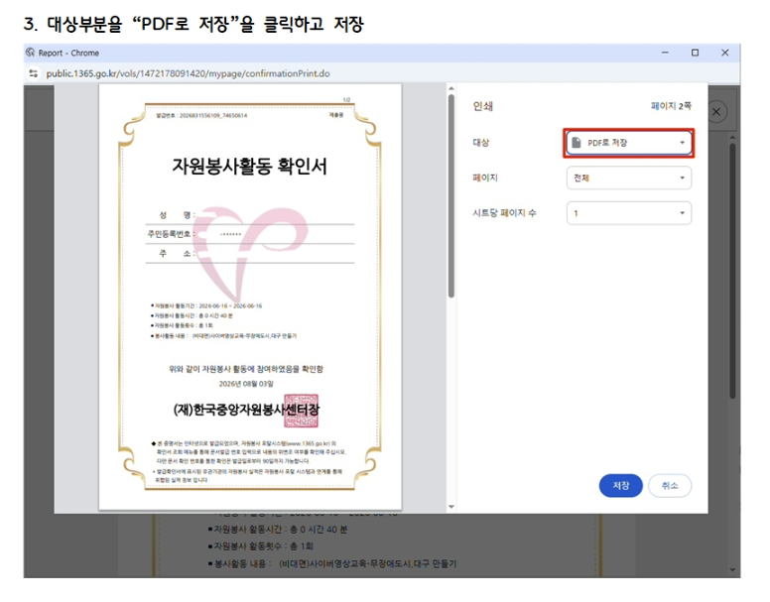Click the preview scrollbar up arrow
The height and width of the screenshot is (602, 770).
coord(450,89)
